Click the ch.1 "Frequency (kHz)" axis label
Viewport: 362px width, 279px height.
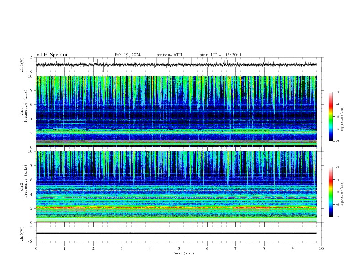click(x=25, y=106)
